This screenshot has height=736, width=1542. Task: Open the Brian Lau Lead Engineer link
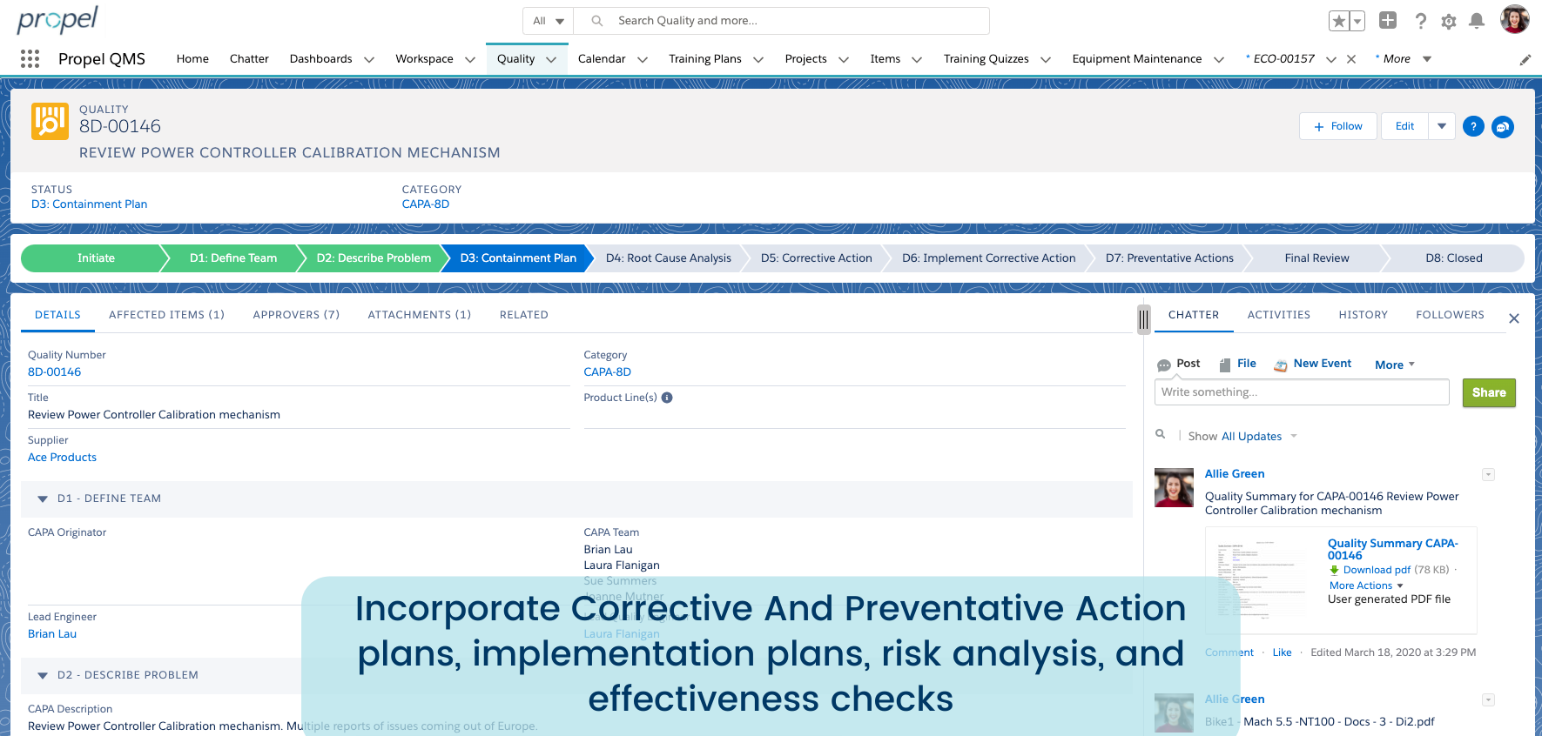click(52, 634)
